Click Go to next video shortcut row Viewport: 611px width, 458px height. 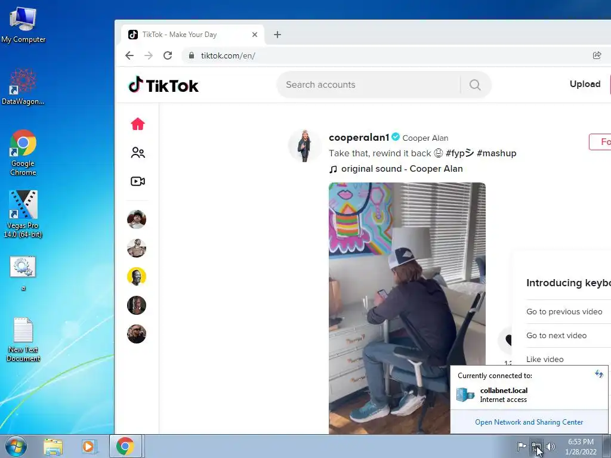[x=569, y=335]
